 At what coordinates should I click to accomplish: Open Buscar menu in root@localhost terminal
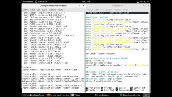coord(44,10)
